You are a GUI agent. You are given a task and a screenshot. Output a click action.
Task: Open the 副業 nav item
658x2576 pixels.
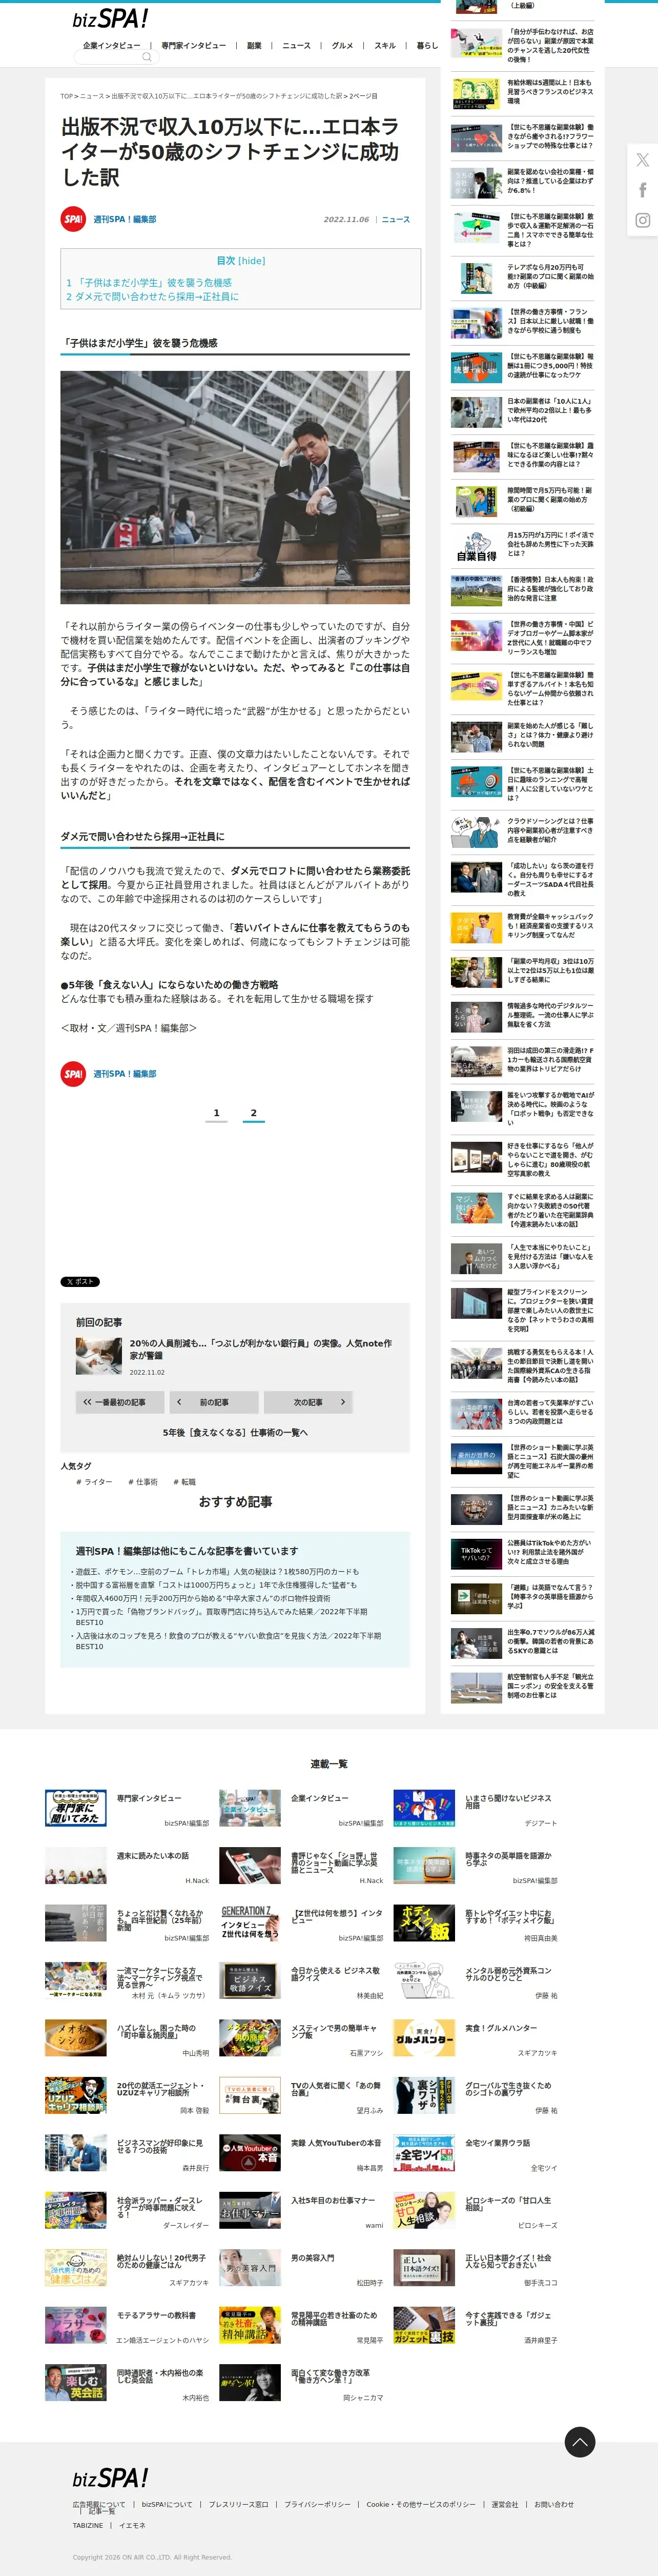255,45
